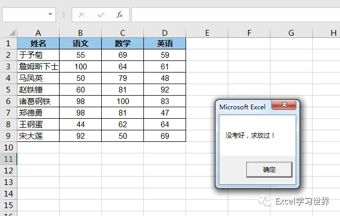Select column G header

291,33
